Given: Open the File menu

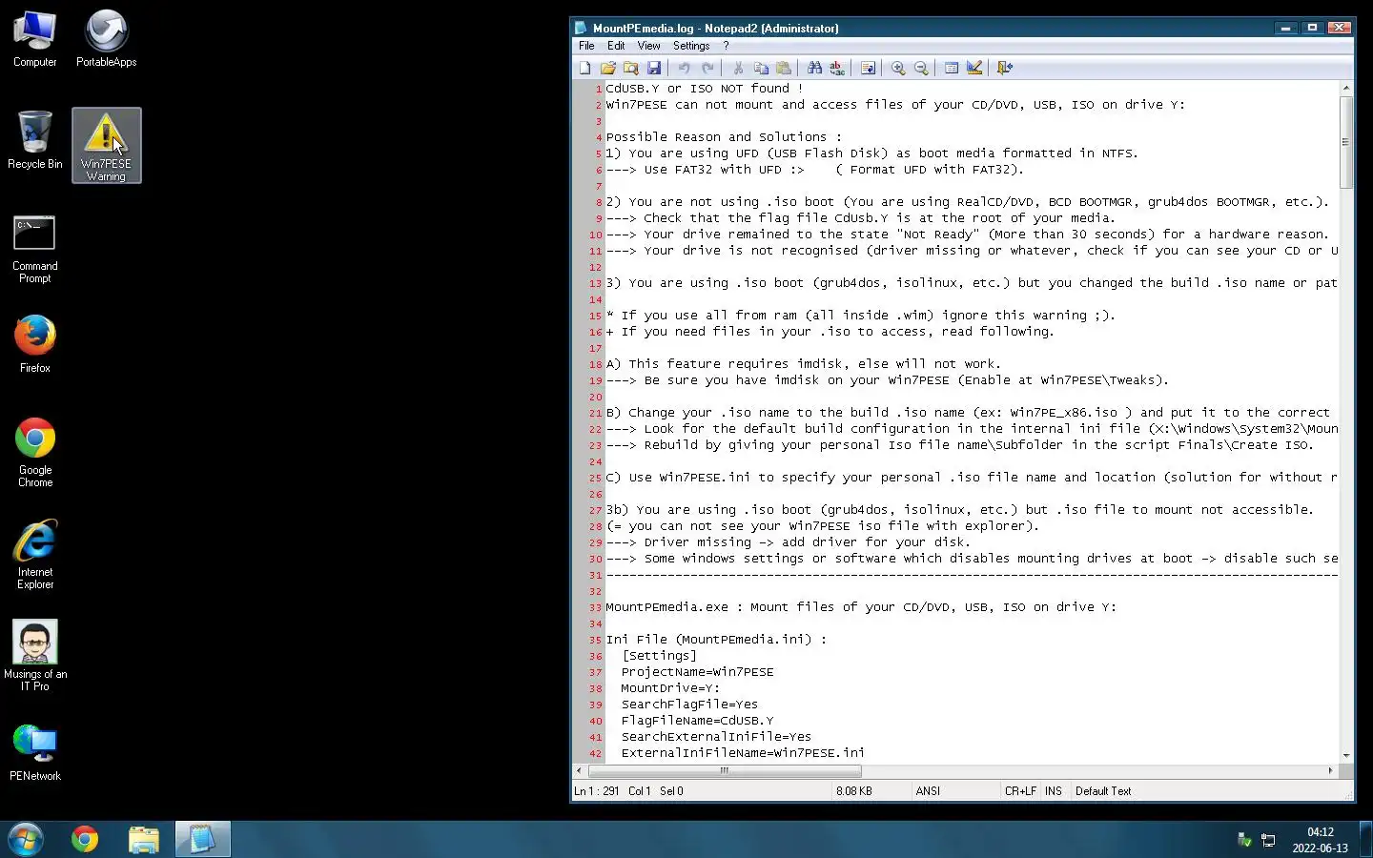Looking at the screenshot, I should coord(586,46).
